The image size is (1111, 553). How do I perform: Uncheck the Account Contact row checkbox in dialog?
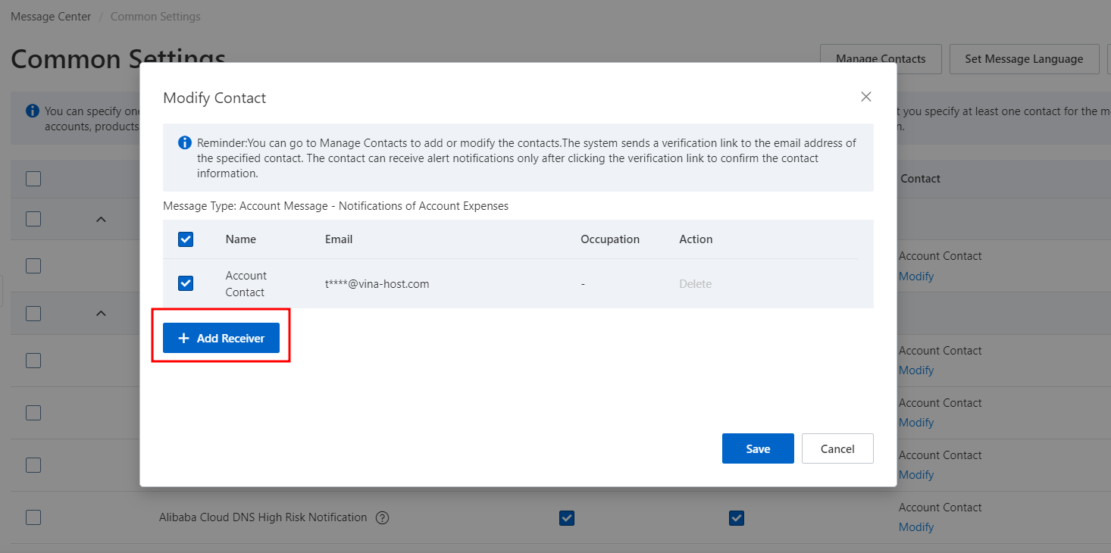coord(186,283)
